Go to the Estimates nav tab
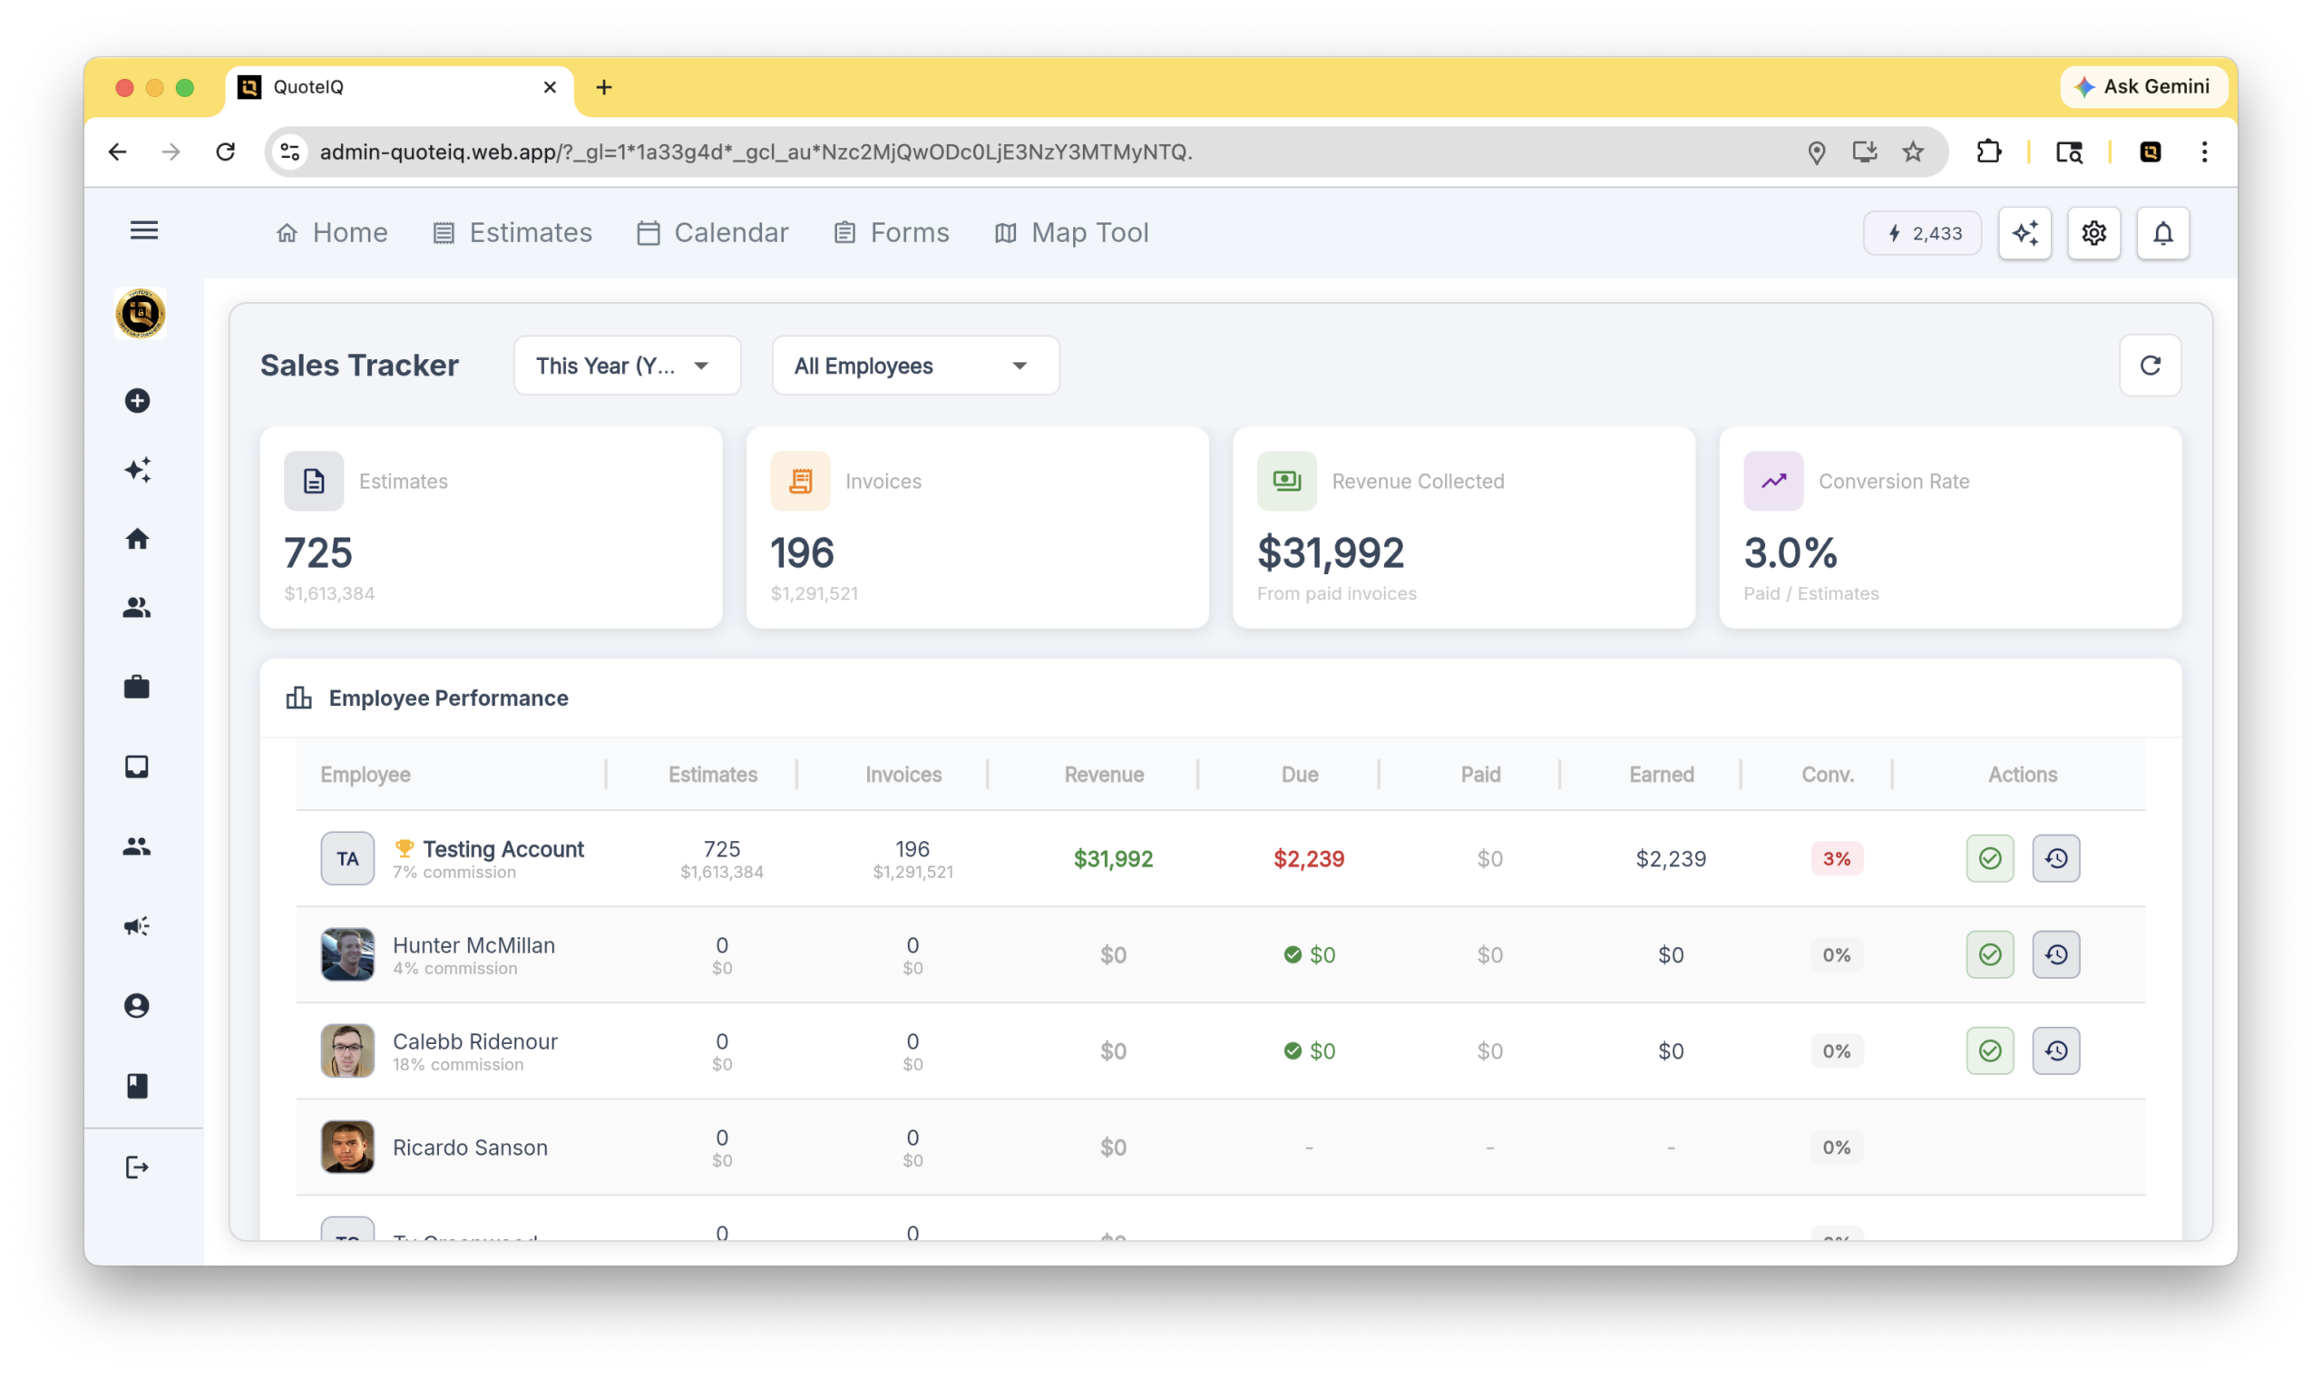 512,233
